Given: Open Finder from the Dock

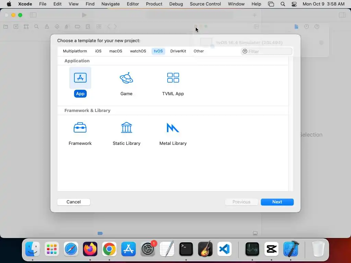Looking at the screenshot, I should 33,249.
